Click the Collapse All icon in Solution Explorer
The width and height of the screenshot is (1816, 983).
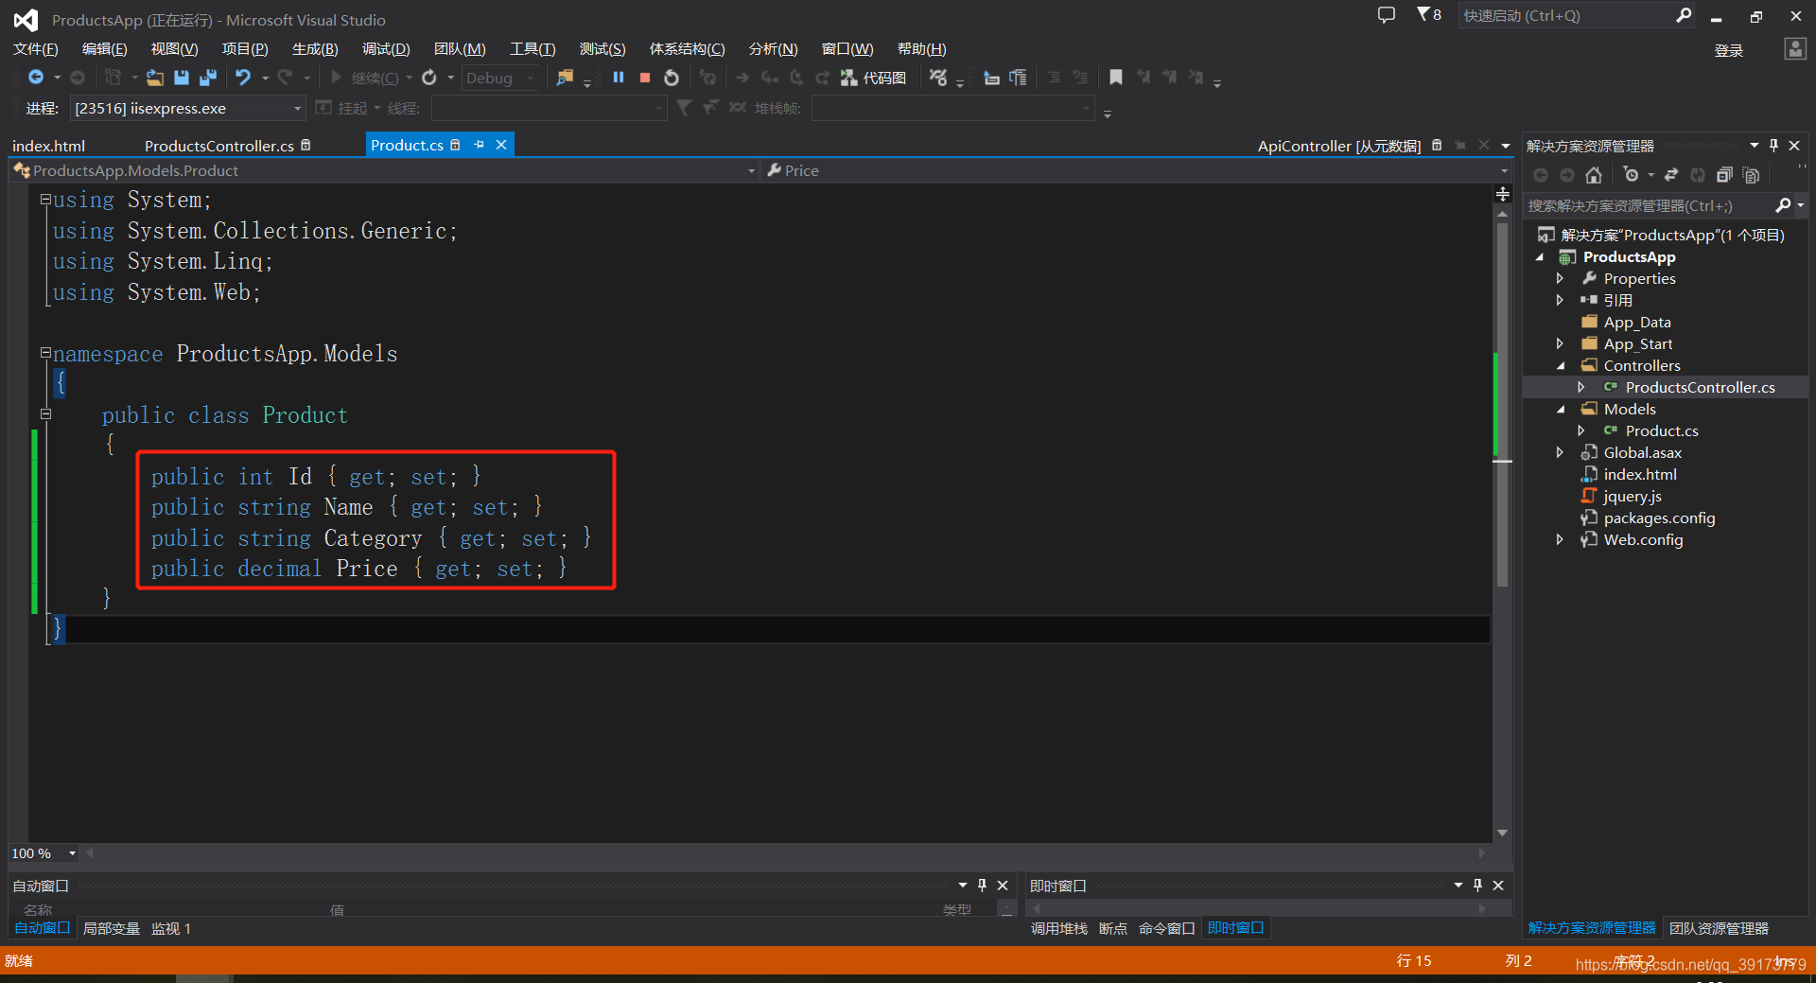click(1724, 175)
